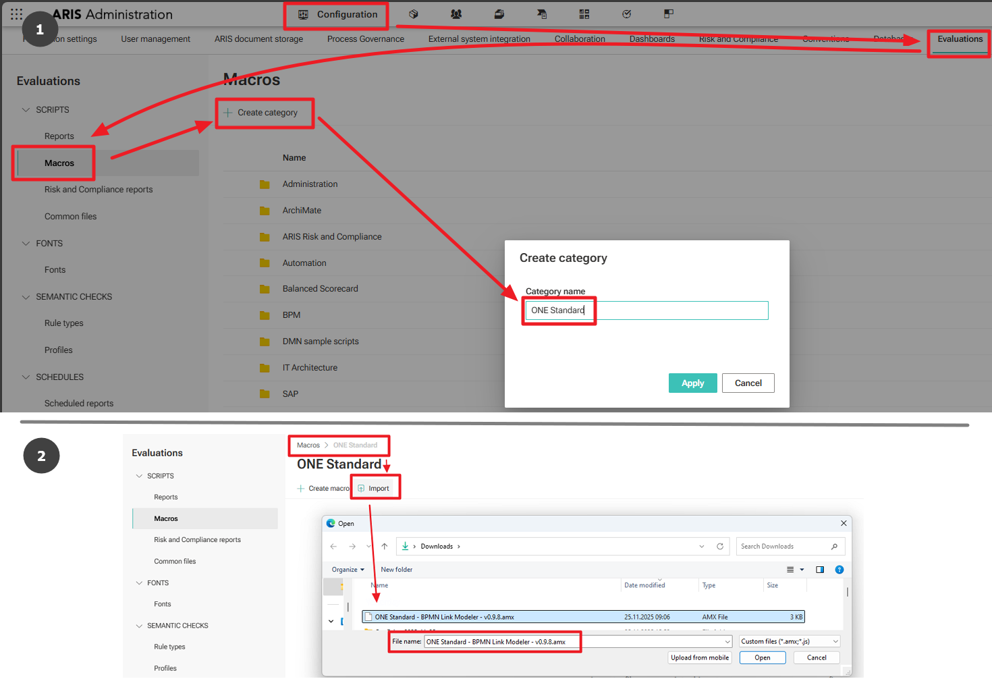Open the Organize dropdown menu
Viewport: 992px width, 679px height.
pyautogui.click(x=348, y=570)
